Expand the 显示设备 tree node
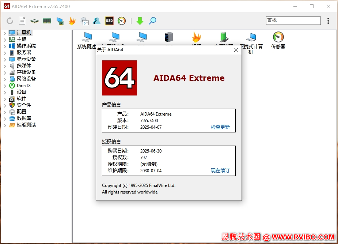The height and width of the screenshot is (244, 338). [x=5, y=59]
